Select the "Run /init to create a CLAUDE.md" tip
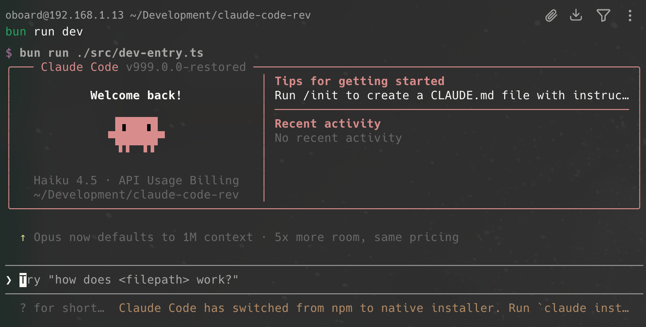The image size is (646, 327). (451, 95)
